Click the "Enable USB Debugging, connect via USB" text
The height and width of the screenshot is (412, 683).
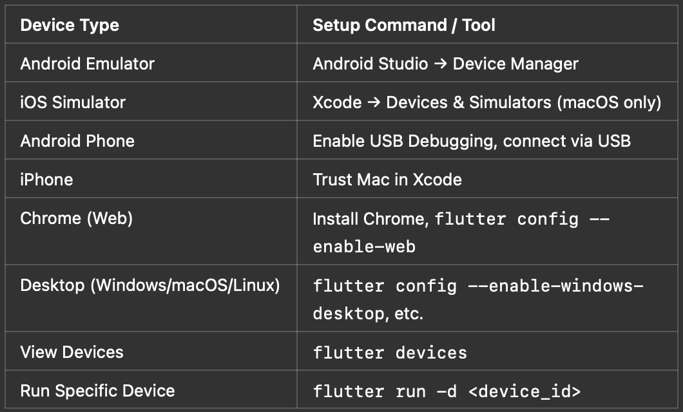[472, 141]
